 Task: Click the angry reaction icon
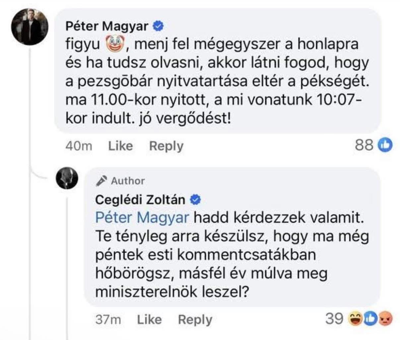pos(385,319)
